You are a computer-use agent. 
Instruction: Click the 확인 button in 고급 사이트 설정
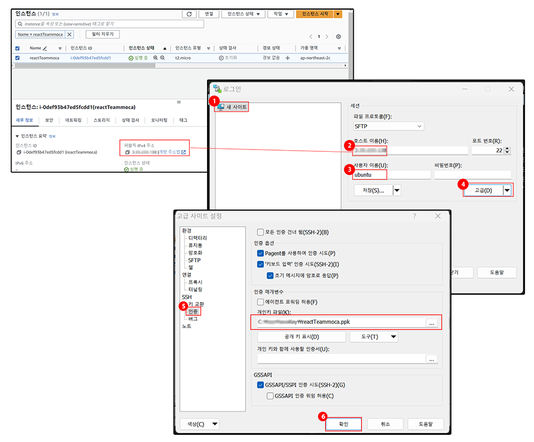point(344,424)
